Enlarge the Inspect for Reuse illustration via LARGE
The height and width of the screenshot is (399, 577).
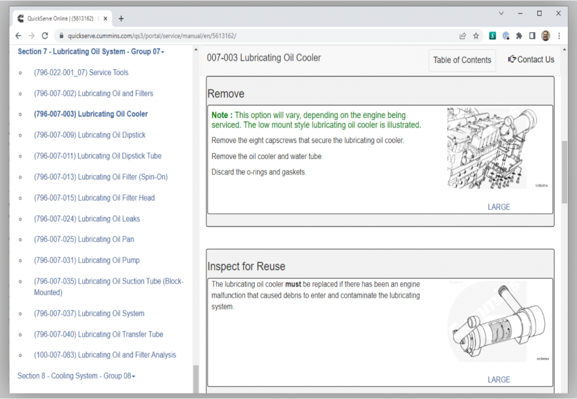499,380
